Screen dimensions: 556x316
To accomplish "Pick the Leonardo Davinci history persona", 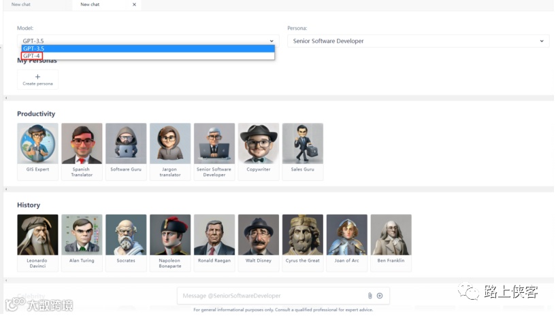I will [x=37, y=243].
